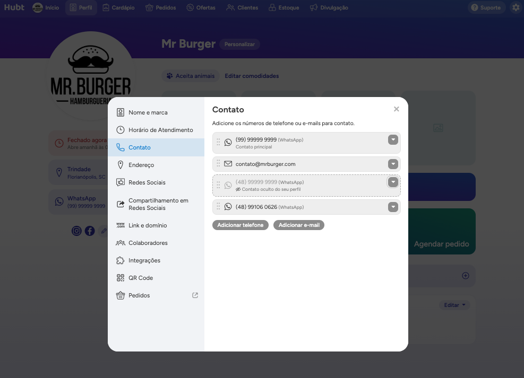Click drag handle of (48) 99106 0626 row
This screenshot has width=524, height=378.
coord(218,207)
